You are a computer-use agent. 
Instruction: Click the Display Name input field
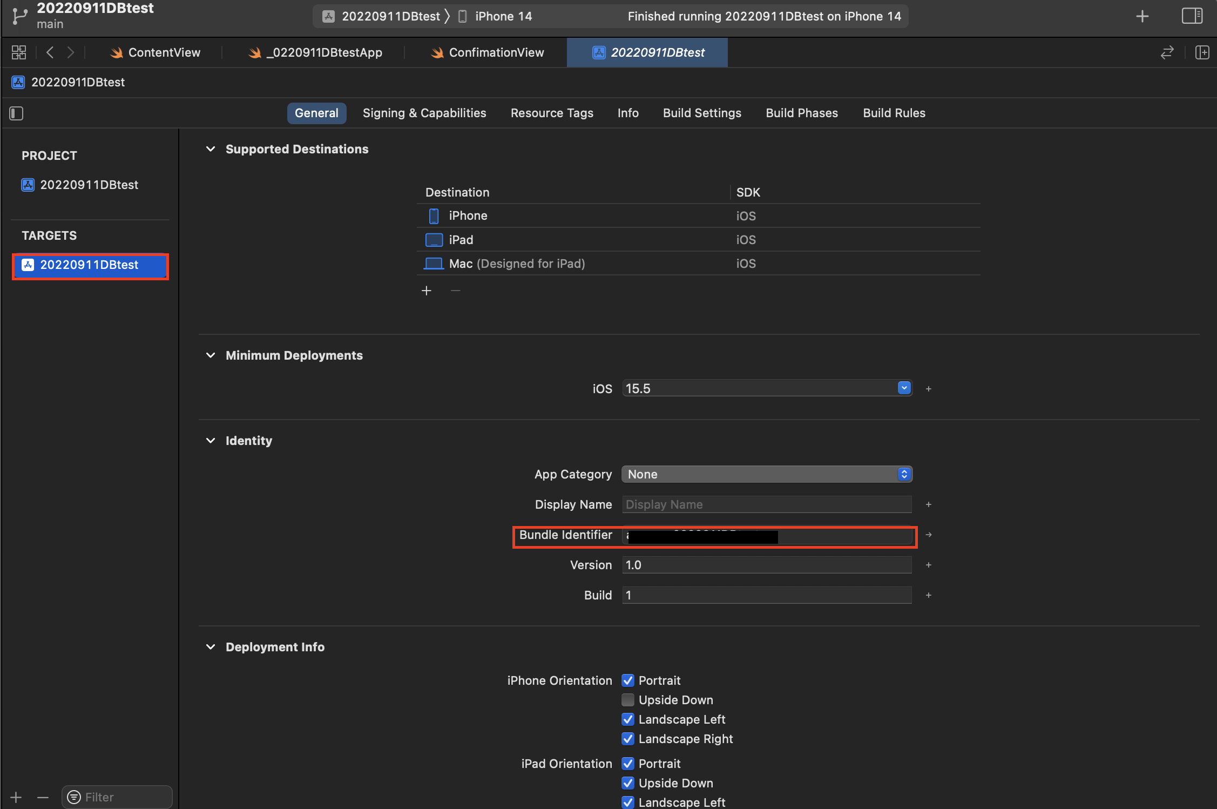coord(767,504)
